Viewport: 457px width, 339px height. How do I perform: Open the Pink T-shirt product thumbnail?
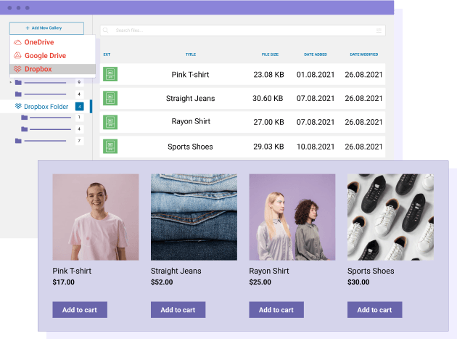pos(96,217)
